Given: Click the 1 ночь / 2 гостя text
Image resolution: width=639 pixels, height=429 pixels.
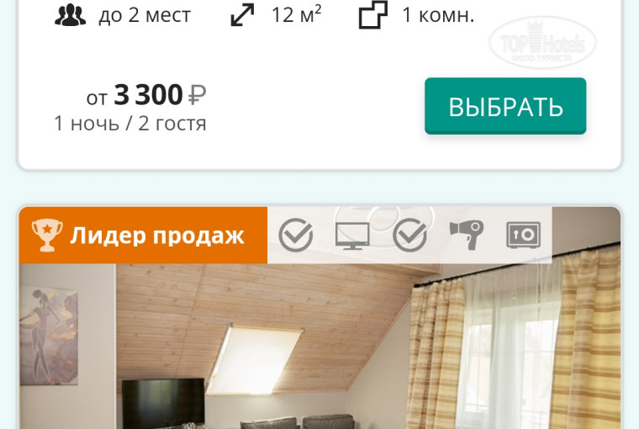Looking at the screenshot, I should (x=130, y=123).
